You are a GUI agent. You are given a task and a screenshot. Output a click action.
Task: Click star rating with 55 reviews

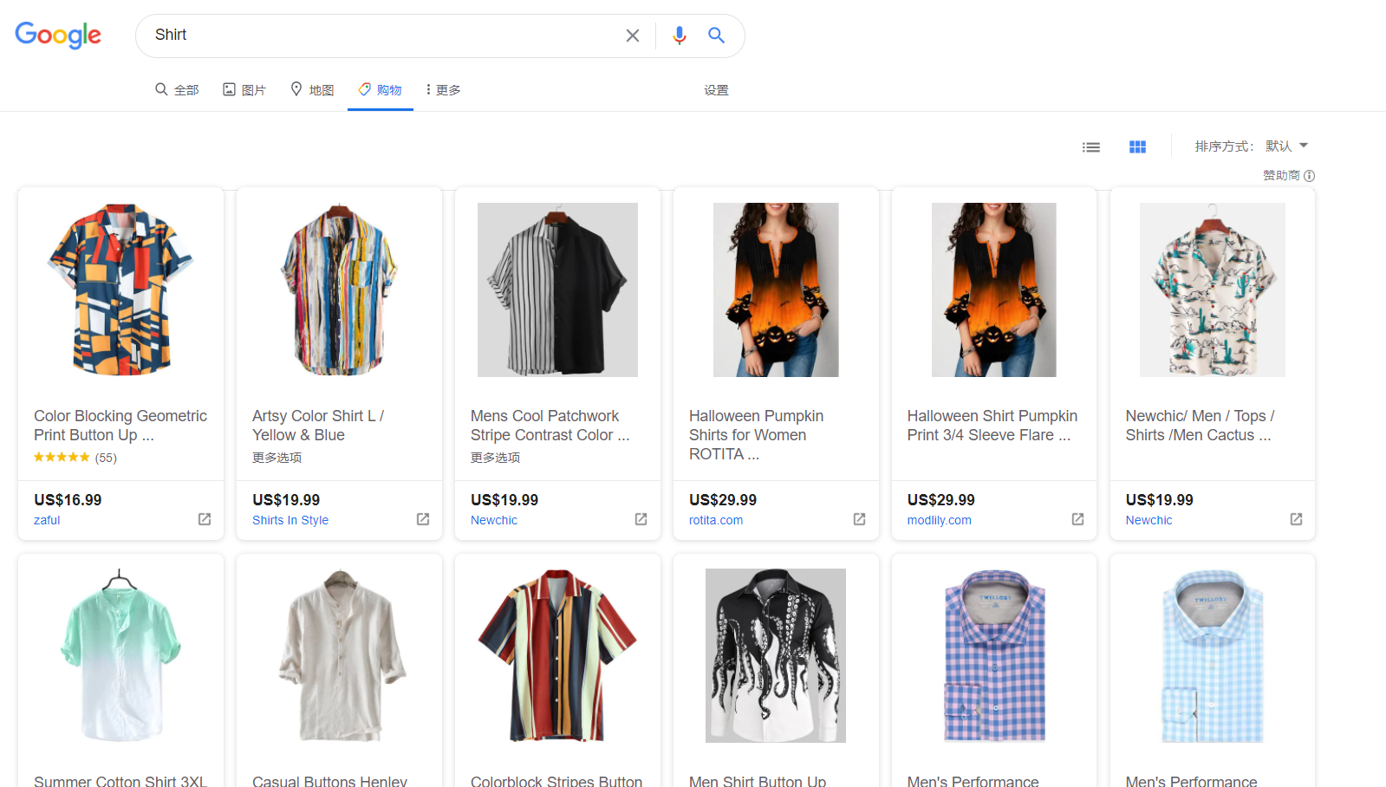[75, 458]
